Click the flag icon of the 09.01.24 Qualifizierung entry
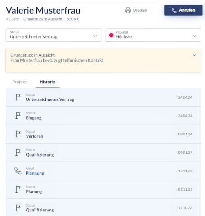This screenshot has width=205, height=216. click(x=18, y=153)
